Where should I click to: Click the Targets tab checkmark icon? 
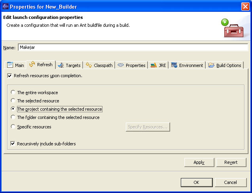[61, 65]
